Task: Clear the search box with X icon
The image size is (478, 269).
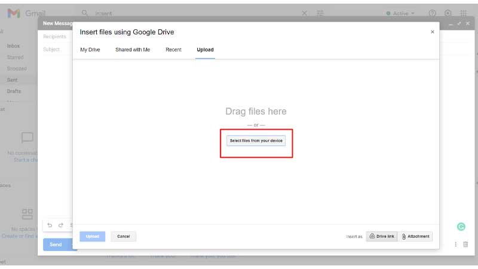Action: coord(304,13)
